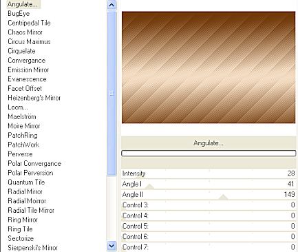This screenshot has height=252, width=298.
Task: Select Polar Convergance filter
Action: (34, 163)
